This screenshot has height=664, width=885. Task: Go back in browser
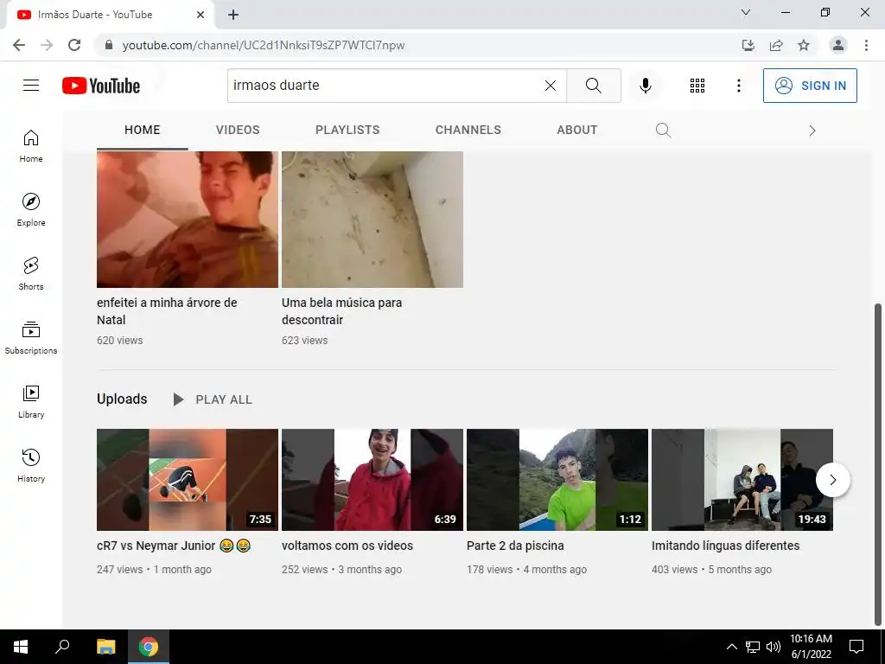tap(19, 45)
